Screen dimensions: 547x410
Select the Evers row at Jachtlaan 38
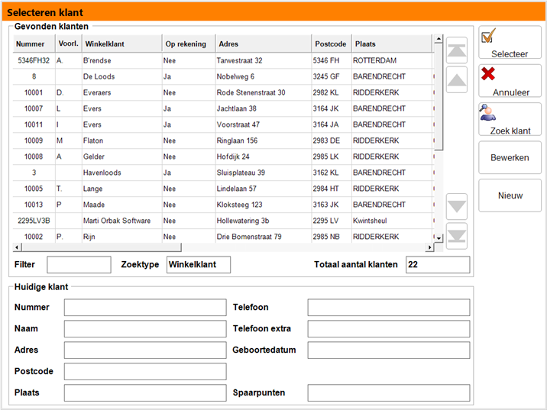223,108
